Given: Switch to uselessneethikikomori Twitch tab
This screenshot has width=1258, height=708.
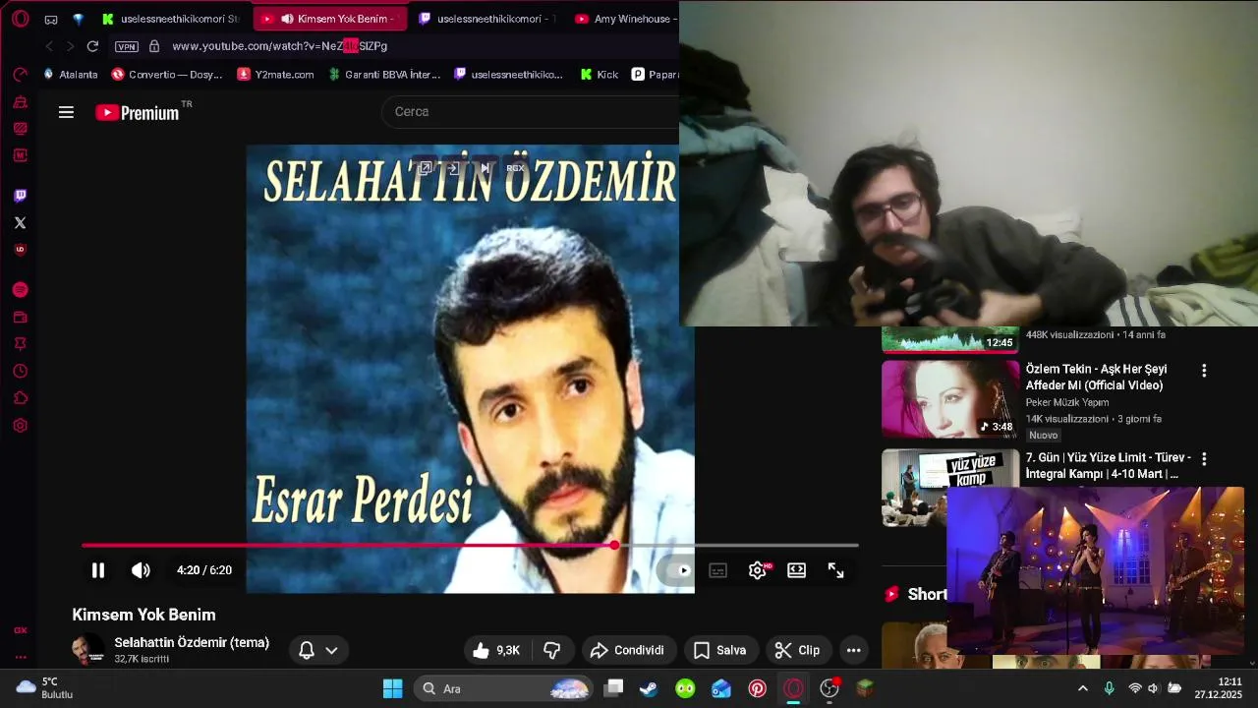Looking at the screenshot, I should coord(487,19).
